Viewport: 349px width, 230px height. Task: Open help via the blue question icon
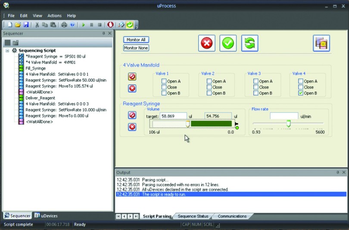[x=72, y=25]
